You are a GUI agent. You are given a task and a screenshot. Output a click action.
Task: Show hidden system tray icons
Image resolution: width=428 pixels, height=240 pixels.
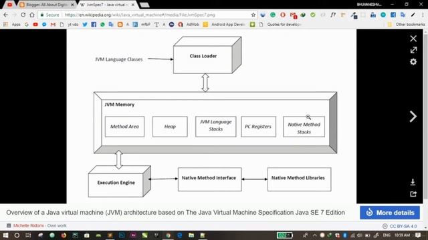click(x=314, y=235)
